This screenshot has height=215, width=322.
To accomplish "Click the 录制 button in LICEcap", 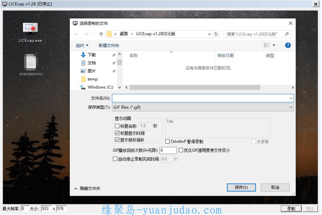I will click(291, 209).
